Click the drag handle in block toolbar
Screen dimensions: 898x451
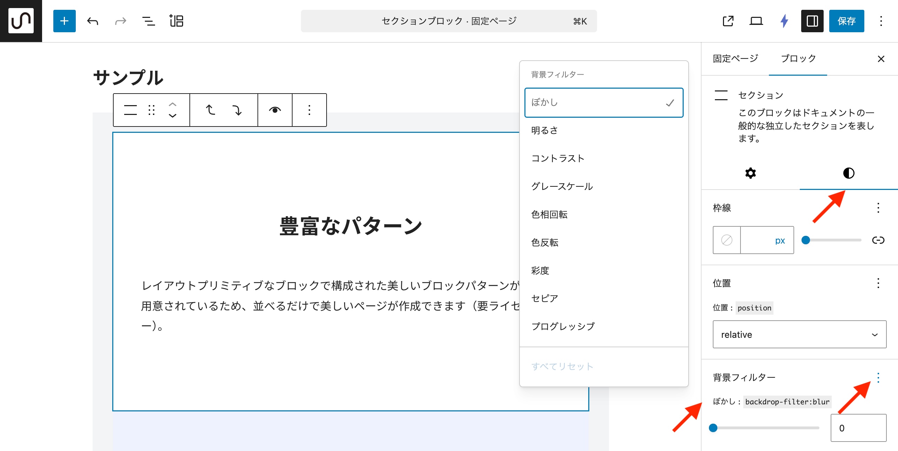pos(152,110)
